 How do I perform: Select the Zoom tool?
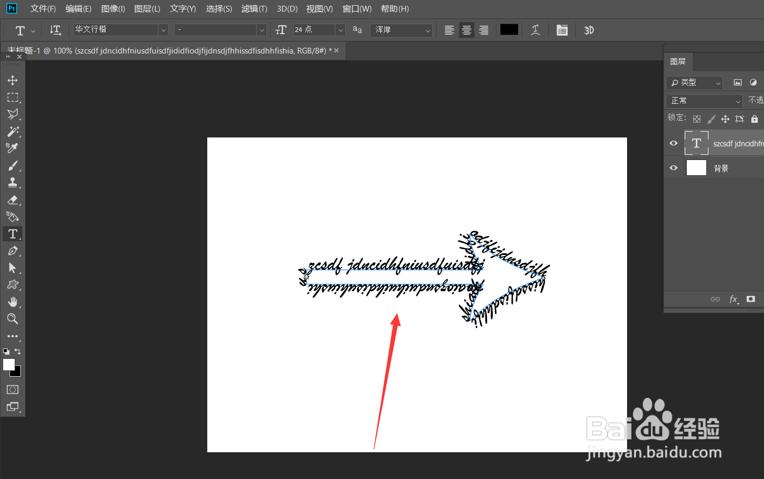point(13,319)
